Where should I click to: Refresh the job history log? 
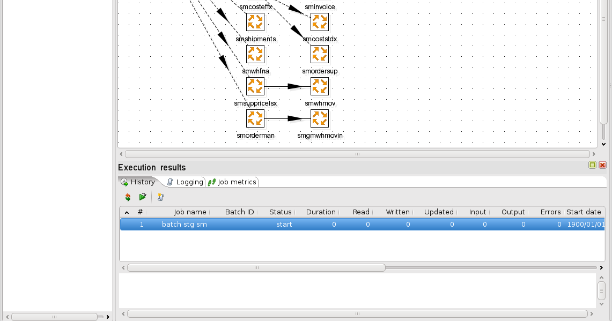click(x=128, y=197)
